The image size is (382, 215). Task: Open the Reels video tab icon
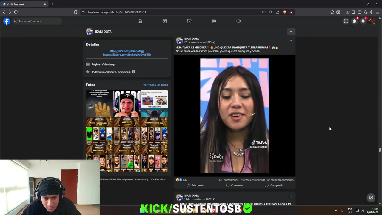(x=164, y=21)
